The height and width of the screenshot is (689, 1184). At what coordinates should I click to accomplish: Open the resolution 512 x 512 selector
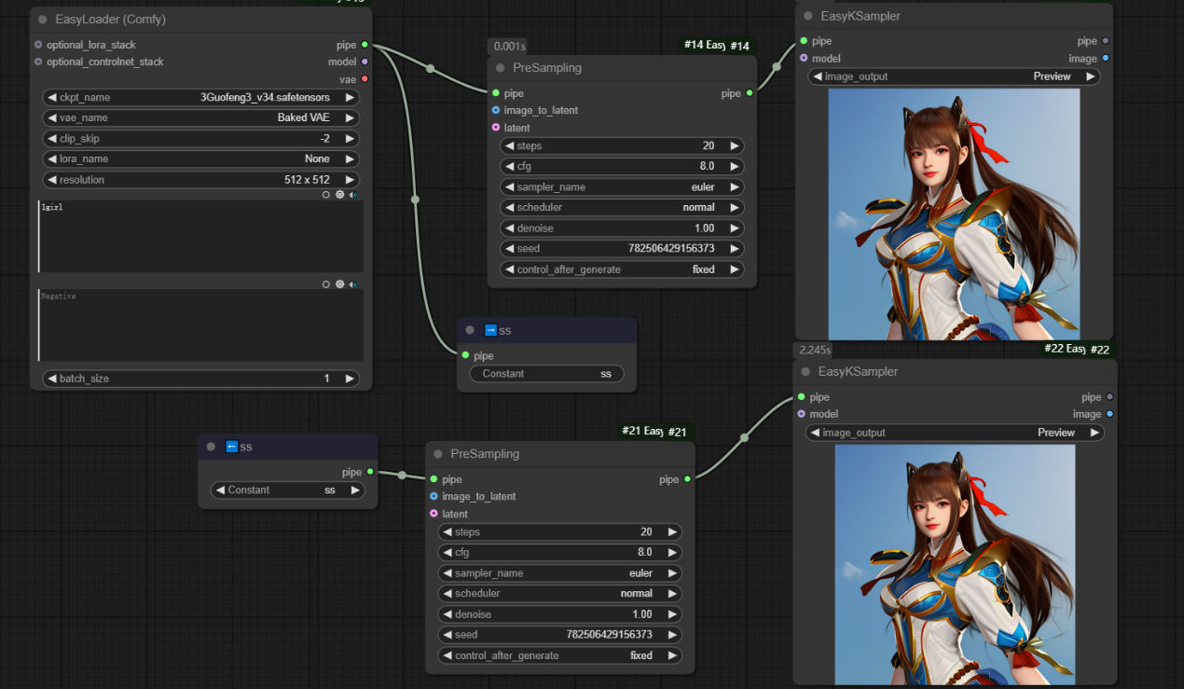pos(200,179)
